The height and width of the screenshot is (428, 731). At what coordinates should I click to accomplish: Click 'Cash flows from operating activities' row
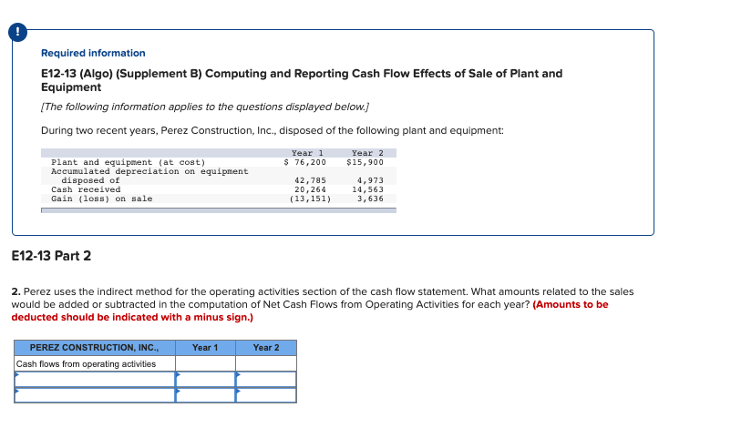click(95, 363)
